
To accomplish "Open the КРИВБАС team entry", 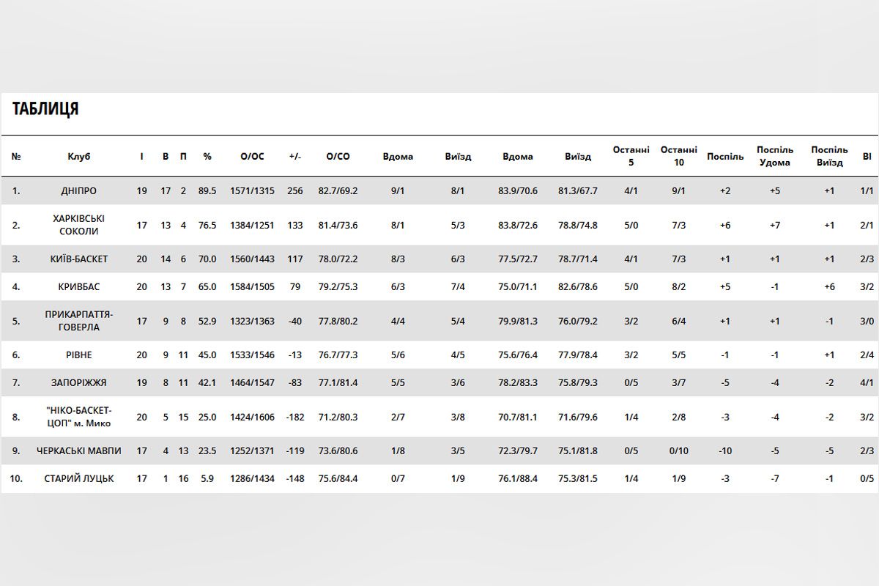I will [x=78, y=287].
